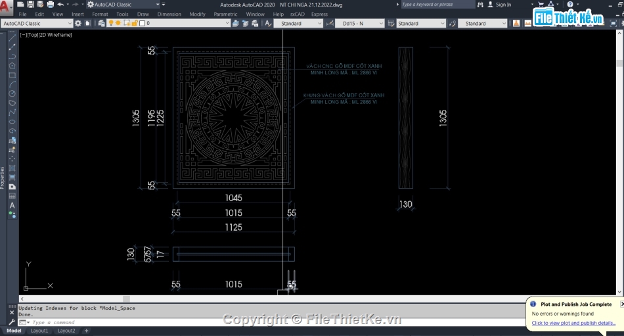Toggle layer 0 freeze sun icon
The height and width of the screenshot is (336, 624).
(118, 23)
